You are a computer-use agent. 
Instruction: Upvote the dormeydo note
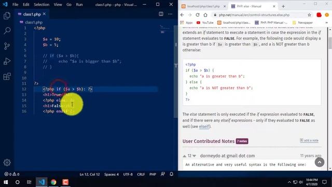tap(185, 156)
